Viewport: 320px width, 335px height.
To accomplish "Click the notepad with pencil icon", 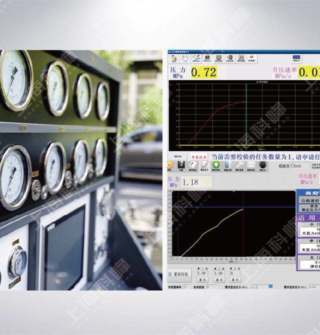I will [194, 164].
